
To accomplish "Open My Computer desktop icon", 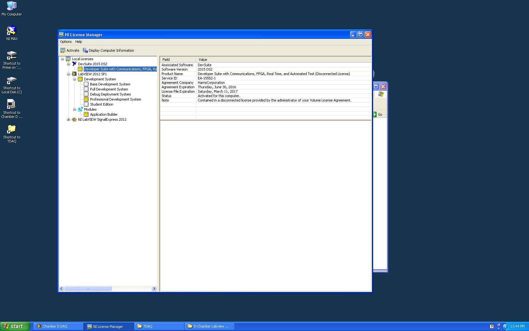I will click(12, 9).
